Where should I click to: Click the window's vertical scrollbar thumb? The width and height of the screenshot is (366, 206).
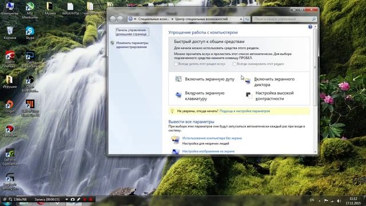pyautogui.click(x=315, y=68)
